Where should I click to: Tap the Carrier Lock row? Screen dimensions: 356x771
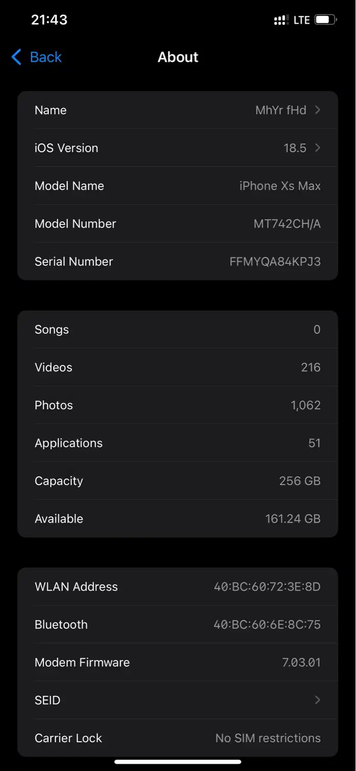pyautogui.click(x=177, y=738)
